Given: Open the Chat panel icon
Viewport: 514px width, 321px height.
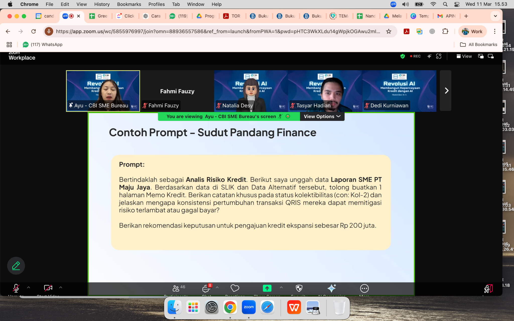Looking at the screenshot, I should point(206,288).
